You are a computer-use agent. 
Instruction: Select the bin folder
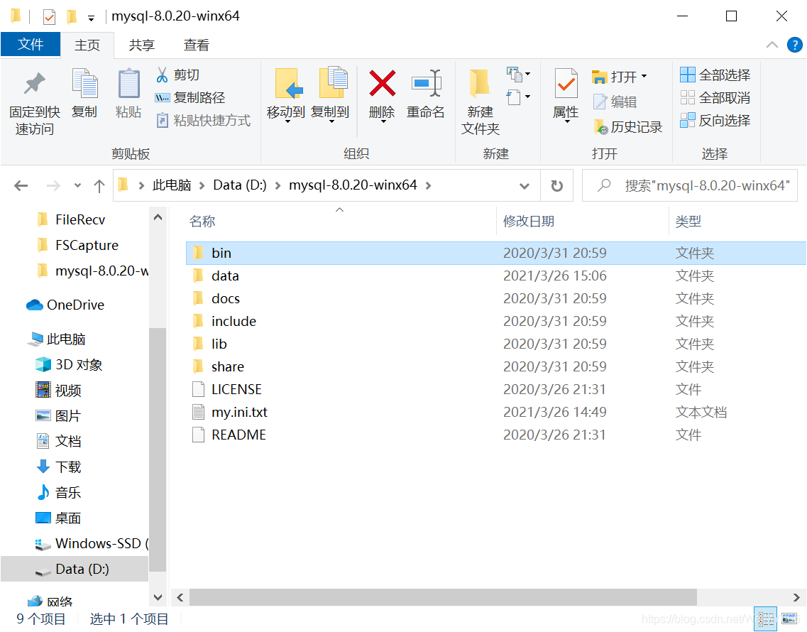[x=496, y=253]
